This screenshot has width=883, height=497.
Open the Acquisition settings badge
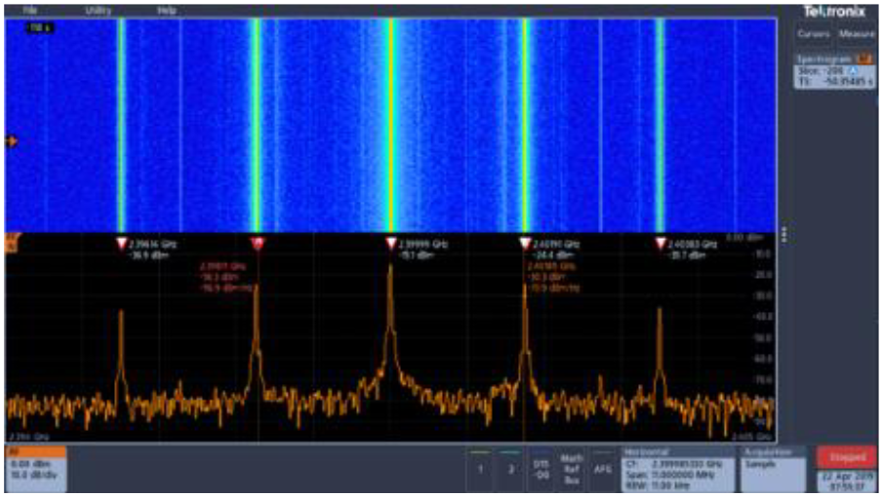[774, 469]
